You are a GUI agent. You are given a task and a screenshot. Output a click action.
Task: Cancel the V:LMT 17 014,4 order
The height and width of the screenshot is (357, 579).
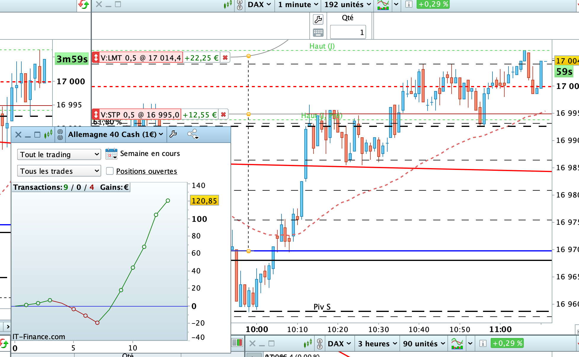(x=225, y=58)
